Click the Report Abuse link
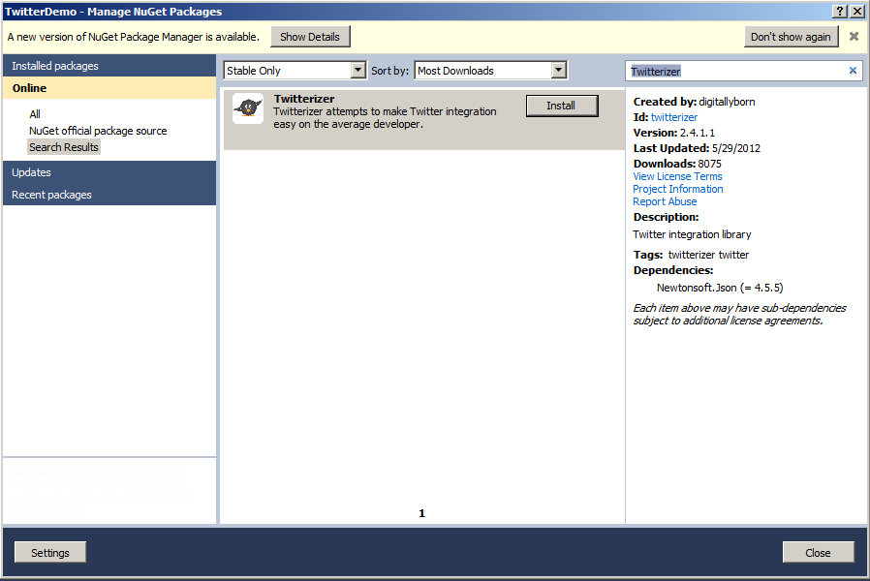 click(665, 201)
